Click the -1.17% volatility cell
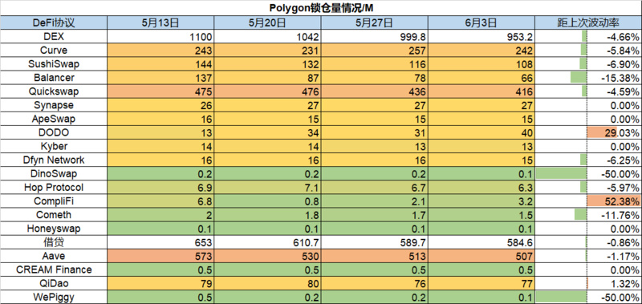 click(589, 256)
